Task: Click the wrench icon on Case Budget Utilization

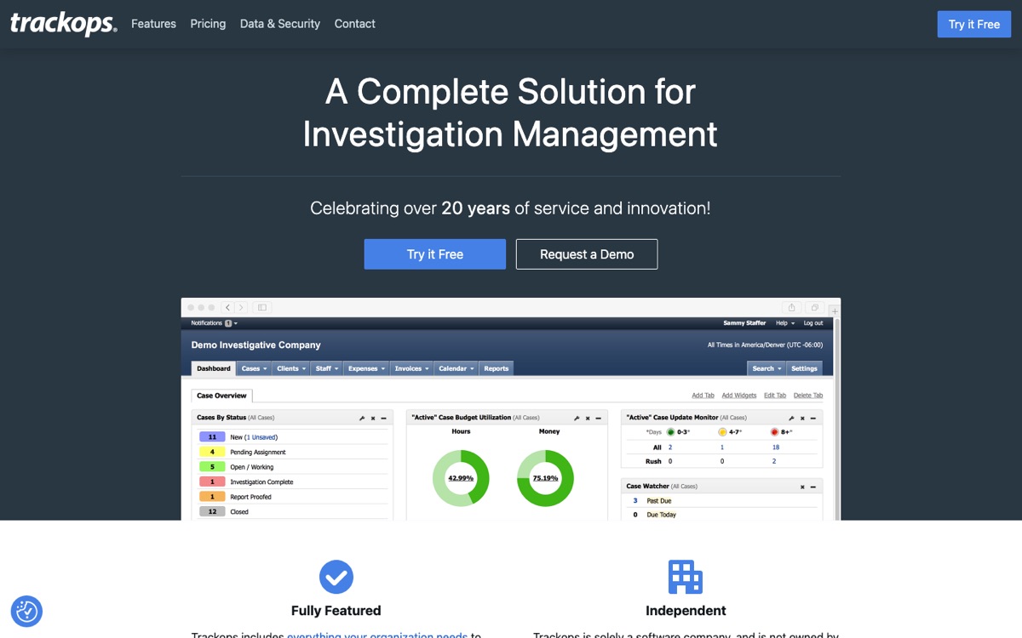Action: point(577,418)
